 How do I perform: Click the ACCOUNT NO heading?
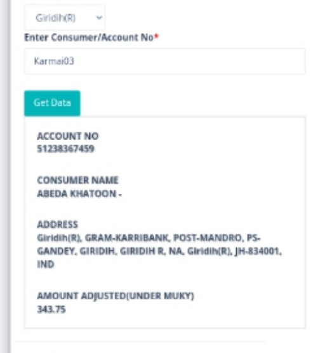68,136
